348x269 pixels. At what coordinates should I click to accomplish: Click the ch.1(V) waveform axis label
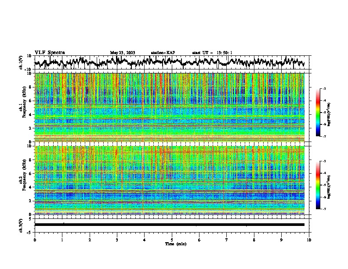coord(21,62)
